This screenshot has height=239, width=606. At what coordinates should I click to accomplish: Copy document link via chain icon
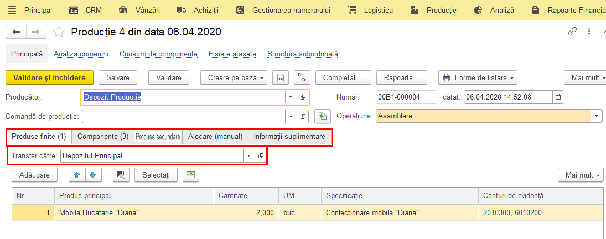coord(572,32)
